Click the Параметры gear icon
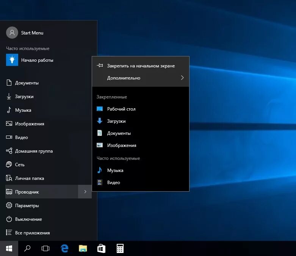Viewport: 296px width, 256px height. [9, 205]
